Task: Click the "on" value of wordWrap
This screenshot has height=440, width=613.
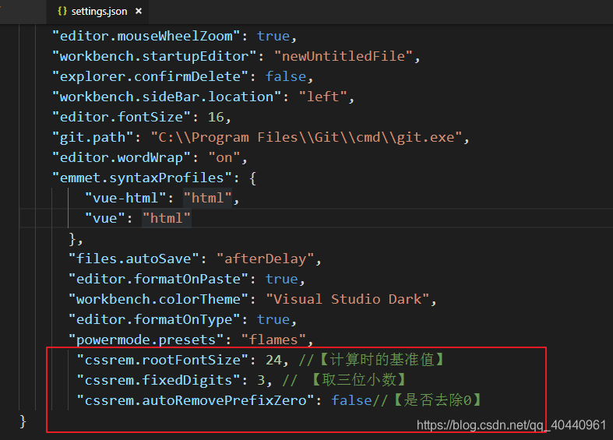Action: [x=224, y=158]
